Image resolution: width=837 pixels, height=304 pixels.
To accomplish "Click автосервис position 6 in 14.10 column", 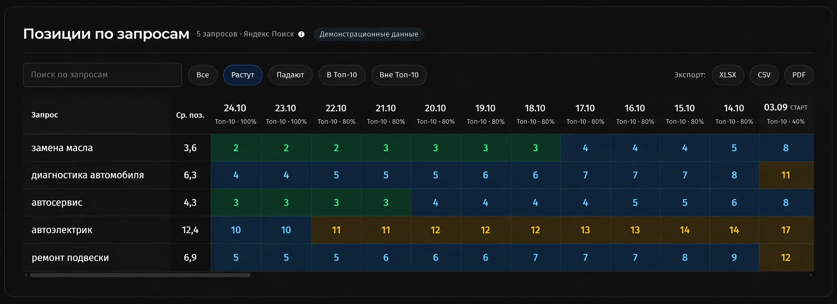I will point(734,203).
